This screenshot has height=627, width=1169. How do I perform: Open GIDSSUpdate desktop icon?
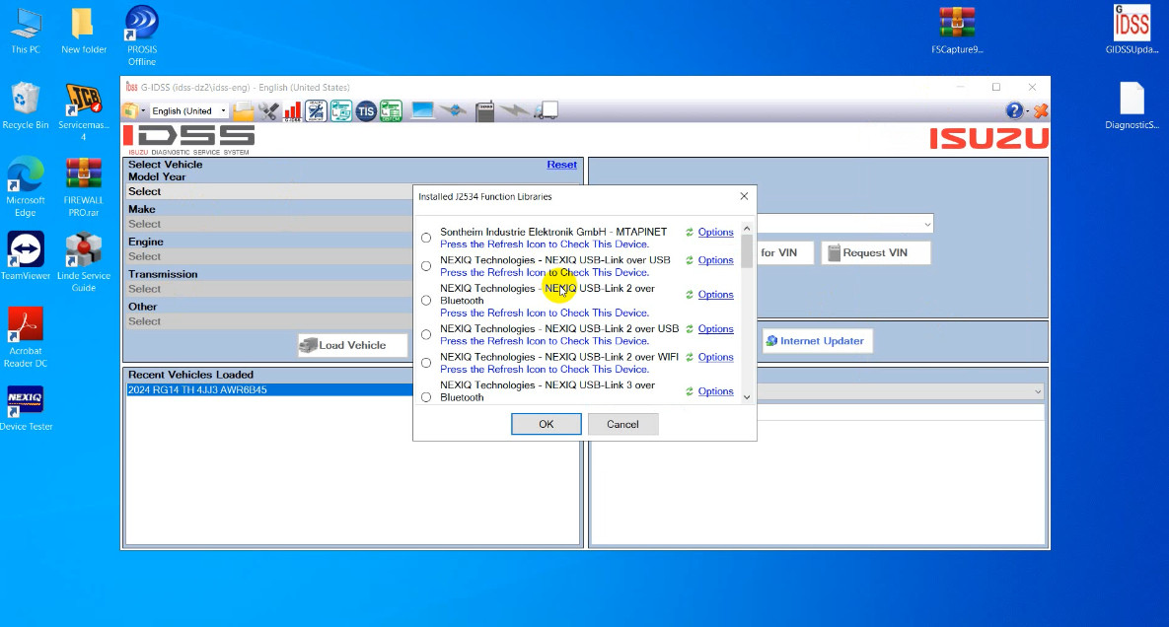click(1132, 29)
